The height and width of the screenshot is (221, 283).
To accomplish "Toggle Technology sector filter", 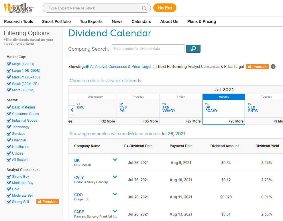I will (9, 127).
